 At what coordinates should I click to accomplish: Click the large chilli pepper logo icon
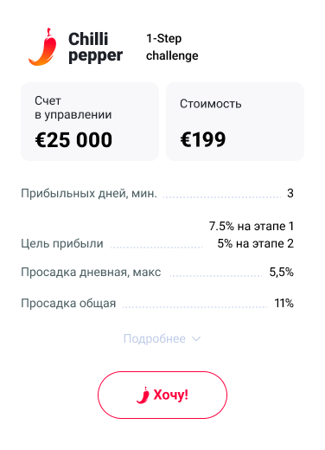click(42, 47)
